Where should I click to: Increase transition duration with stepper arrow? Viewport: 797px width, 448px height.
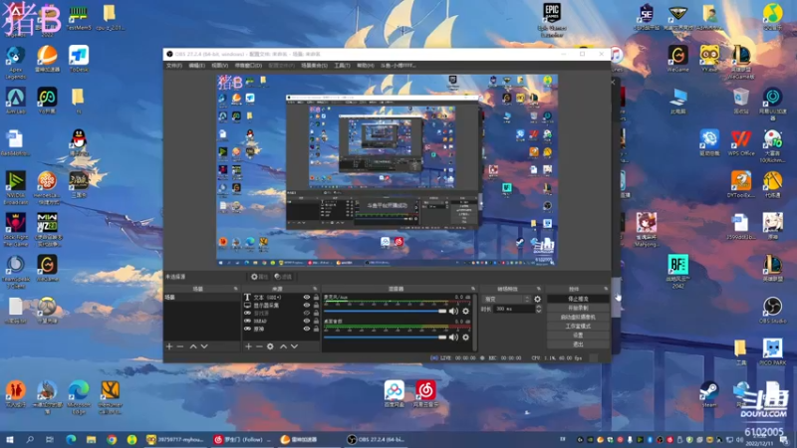click(538, 307)
